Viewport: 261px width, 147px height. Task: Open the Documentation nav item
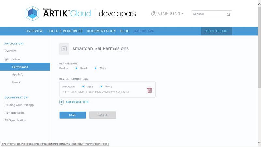(101, 31)
